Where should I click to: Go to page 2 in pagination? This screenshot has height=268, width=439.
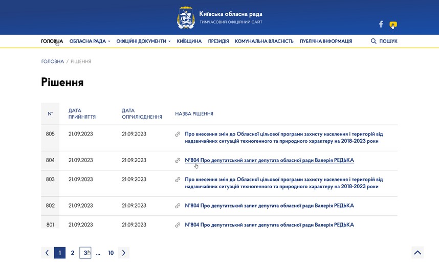pyautogui.click(x=73, y=253)
